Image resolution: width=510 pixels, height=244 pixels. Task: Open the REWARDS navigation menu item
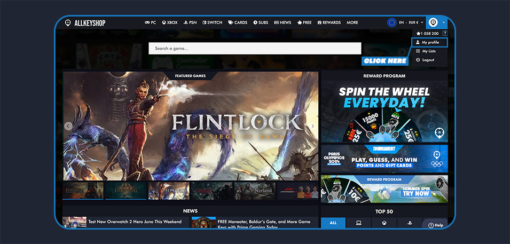(329, 22)
